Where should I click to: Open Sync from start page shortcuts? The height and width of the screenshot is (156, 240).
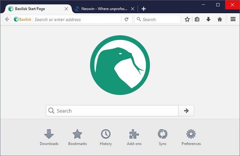[163, 137]
